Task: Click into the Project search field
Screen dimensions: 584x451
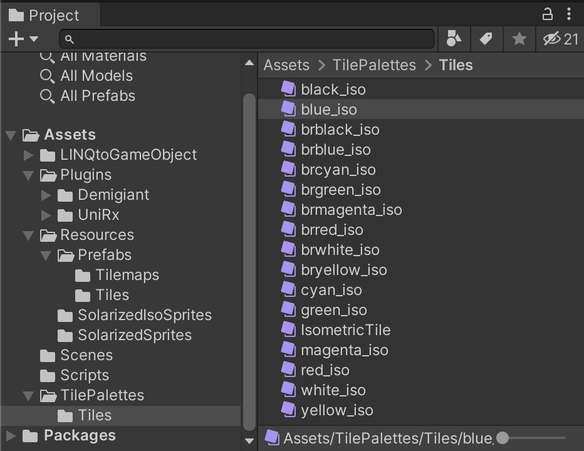Action: pyautogui.click(x=247, y=39)
